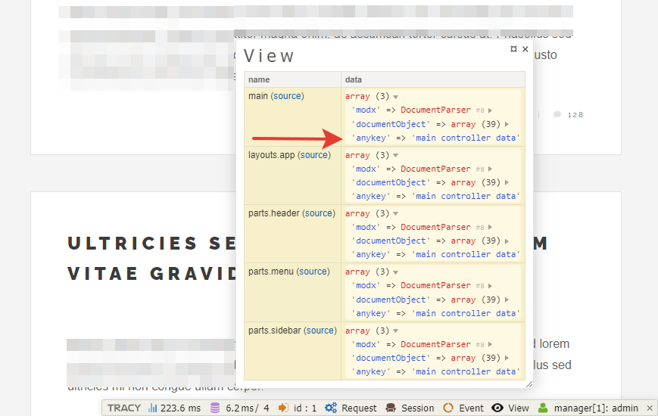Click source link for layouts.app
The height and width of the screenshot is (416, 658).
pos(313,155)
